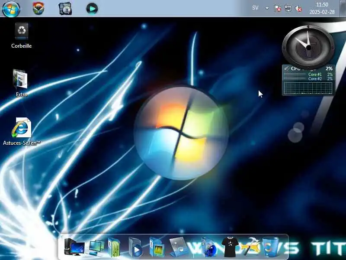Click the analog clock gadget
The image size is (346, 260).
tap(308, 47)
